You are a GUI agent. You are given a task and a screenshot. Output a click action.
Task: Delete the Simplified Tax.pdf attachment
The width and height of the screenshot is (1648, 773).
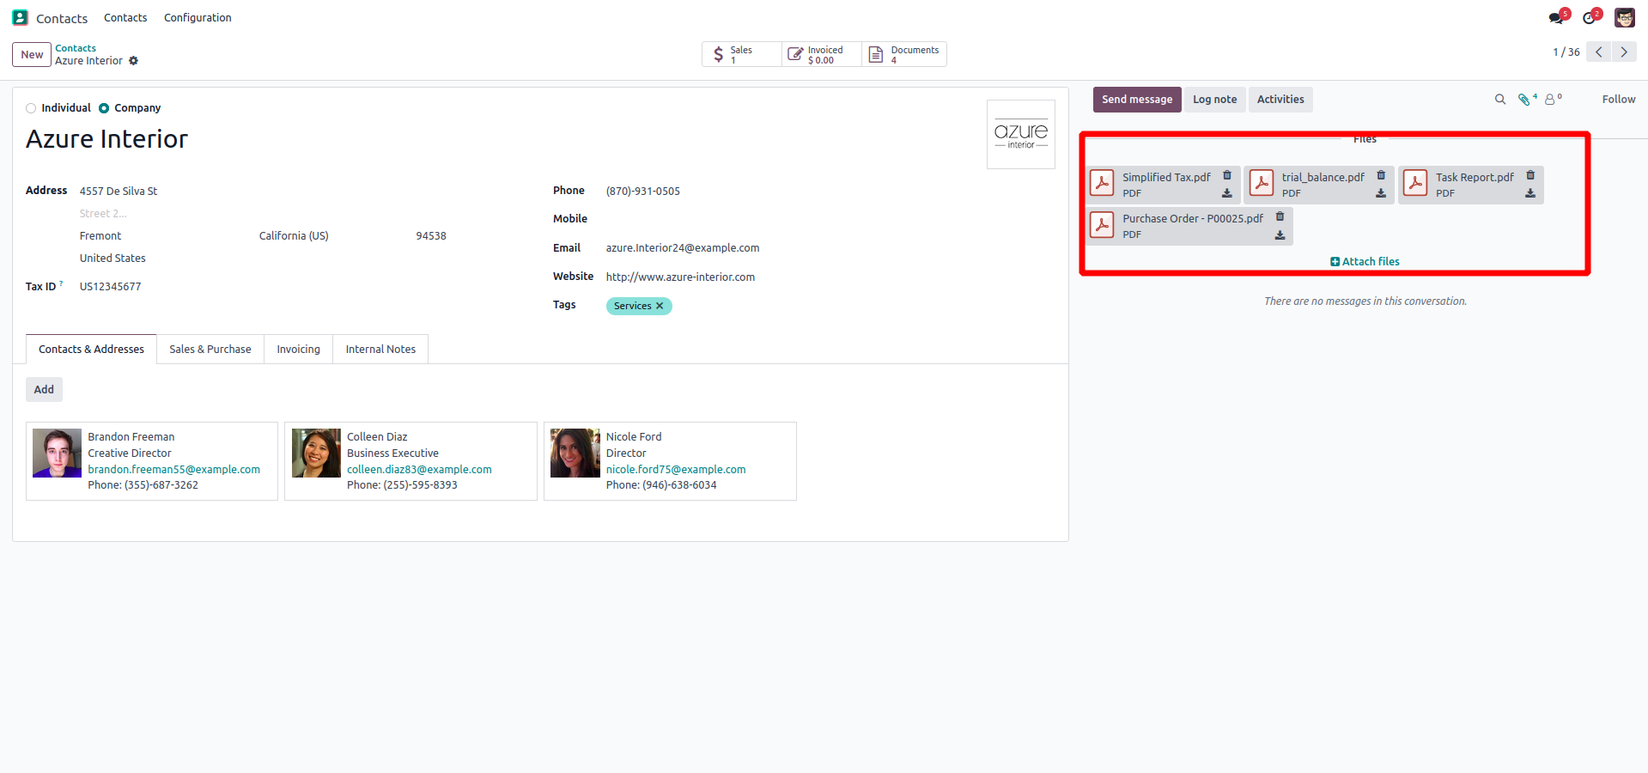click(x=1227, y=175)
